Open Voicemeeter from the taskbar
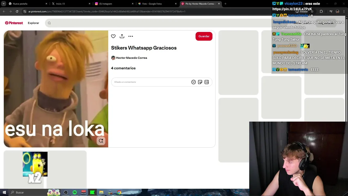 (83, 192)
